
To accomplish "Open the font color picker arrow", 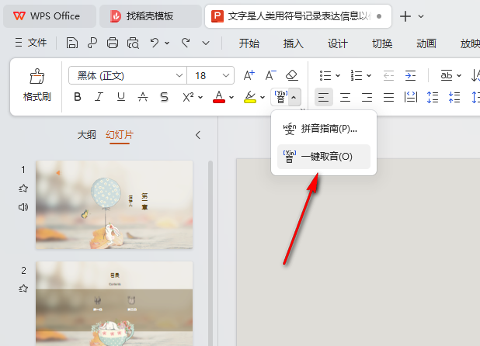I will click(231, 98).
